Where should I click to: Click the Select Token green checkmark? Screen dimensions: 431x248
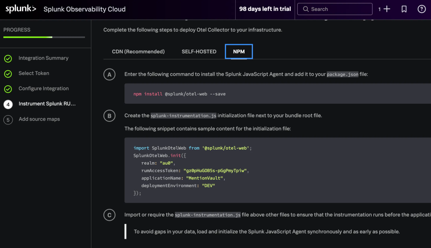pyautogui.click(x=8, y=74)
